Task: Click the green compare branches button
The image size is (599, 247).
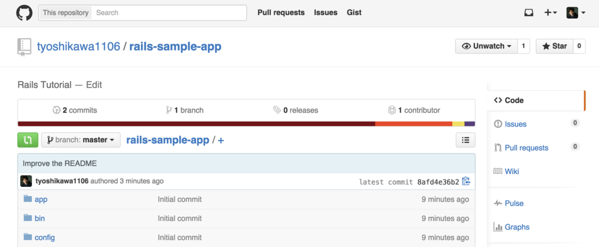Action: click(x=27, y=140)
